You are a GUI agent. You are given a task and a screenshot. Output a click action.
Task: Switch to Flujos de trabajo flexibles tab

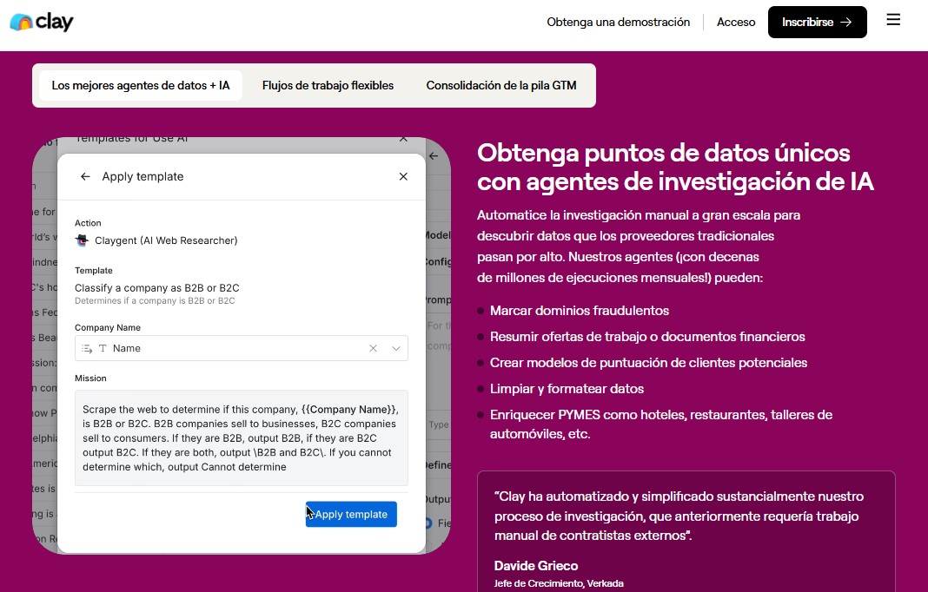click(328, 86)
